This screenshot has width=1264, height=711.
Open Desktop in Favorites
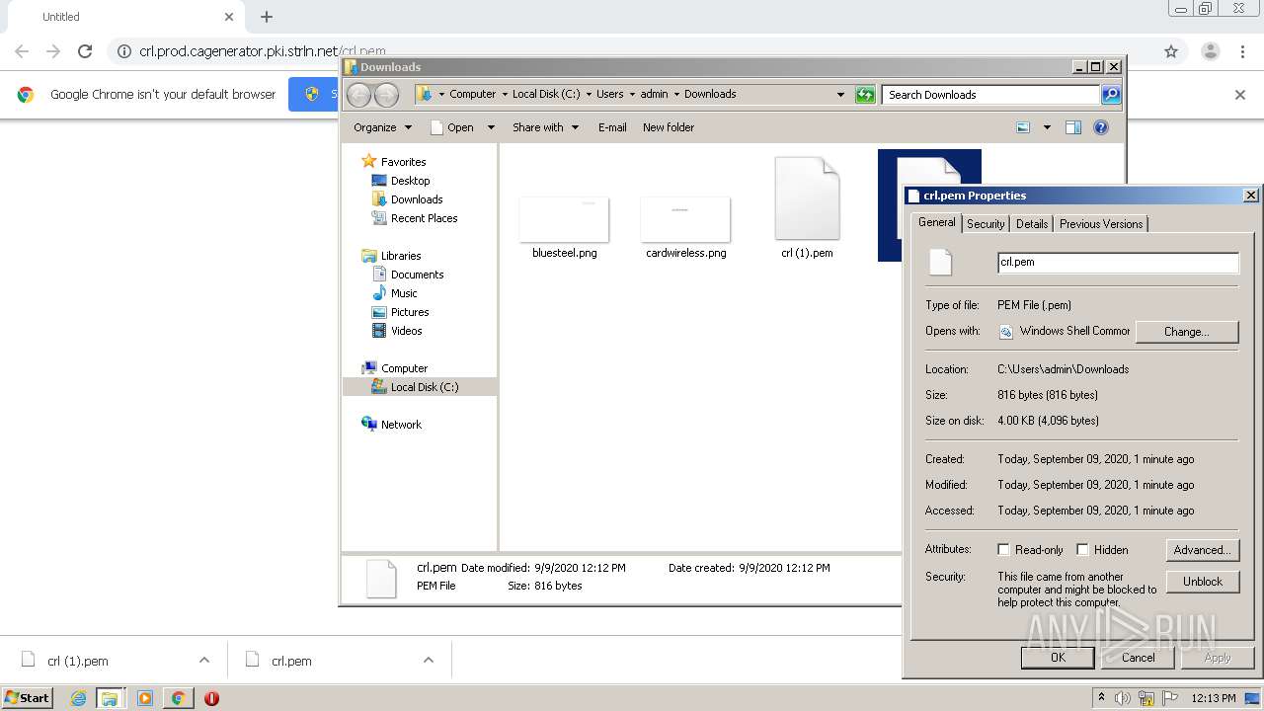coord(410,181)
